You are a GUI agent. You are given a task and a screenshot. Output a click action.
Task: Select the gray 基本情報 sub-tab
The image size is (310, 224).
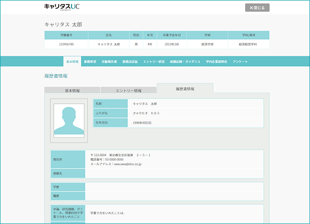pyautogui.click(x=72, y=90)
